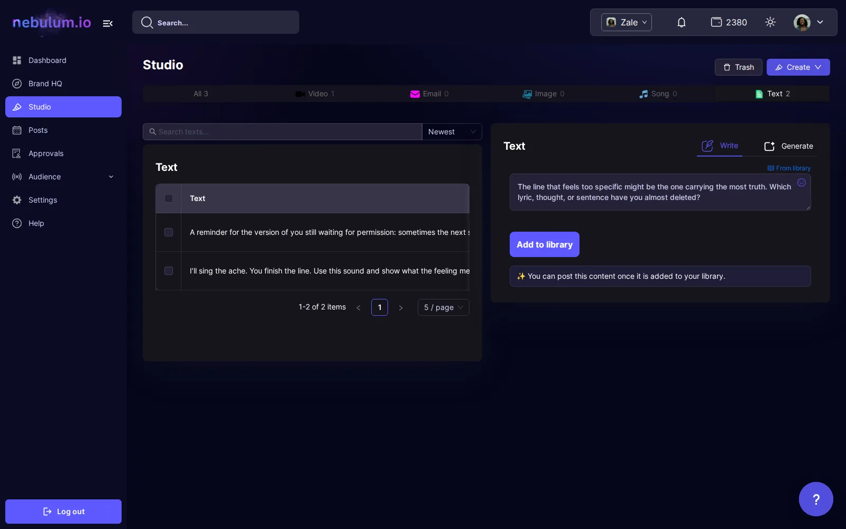The image size is (846, 529).
Task: Open Brand HQ
Action: [x=63, y=84]
